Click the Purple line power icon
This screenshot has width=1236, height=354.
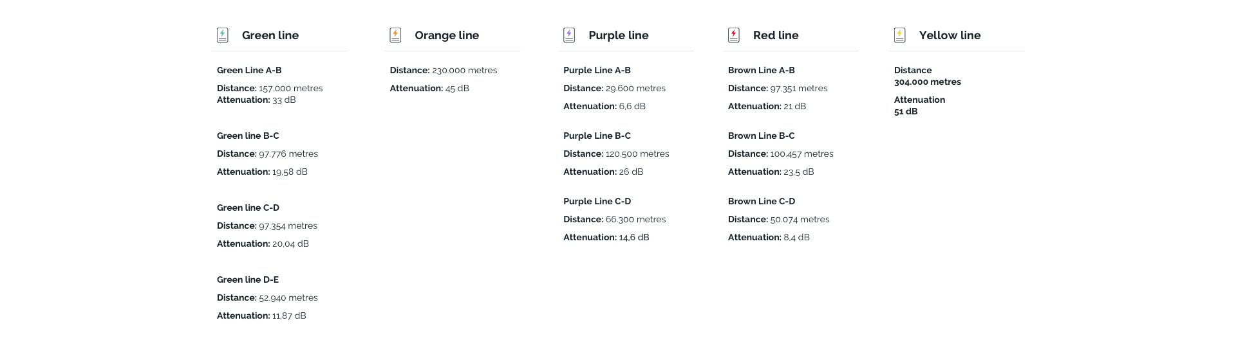click(x=569, y=35)
